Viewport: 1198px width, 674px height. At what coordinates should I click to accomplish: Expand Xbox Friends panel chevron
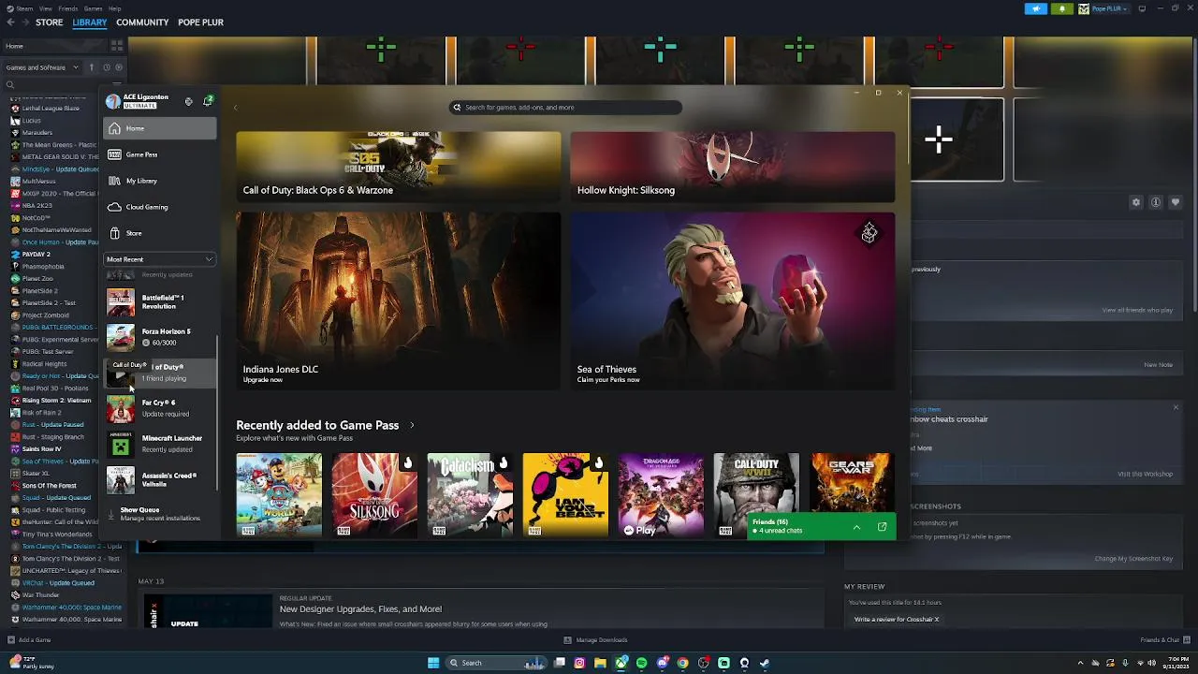pyautogui.click(x=856, y=527)
